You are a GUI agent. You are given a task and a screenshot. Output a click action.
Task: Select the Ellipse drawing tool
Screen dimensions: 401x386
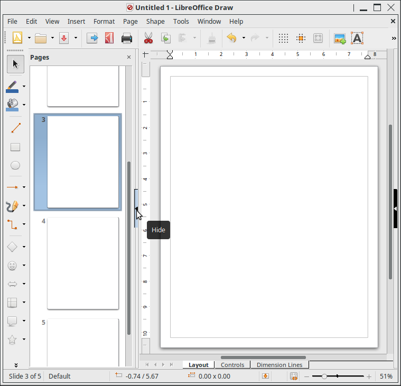[15, 166]
